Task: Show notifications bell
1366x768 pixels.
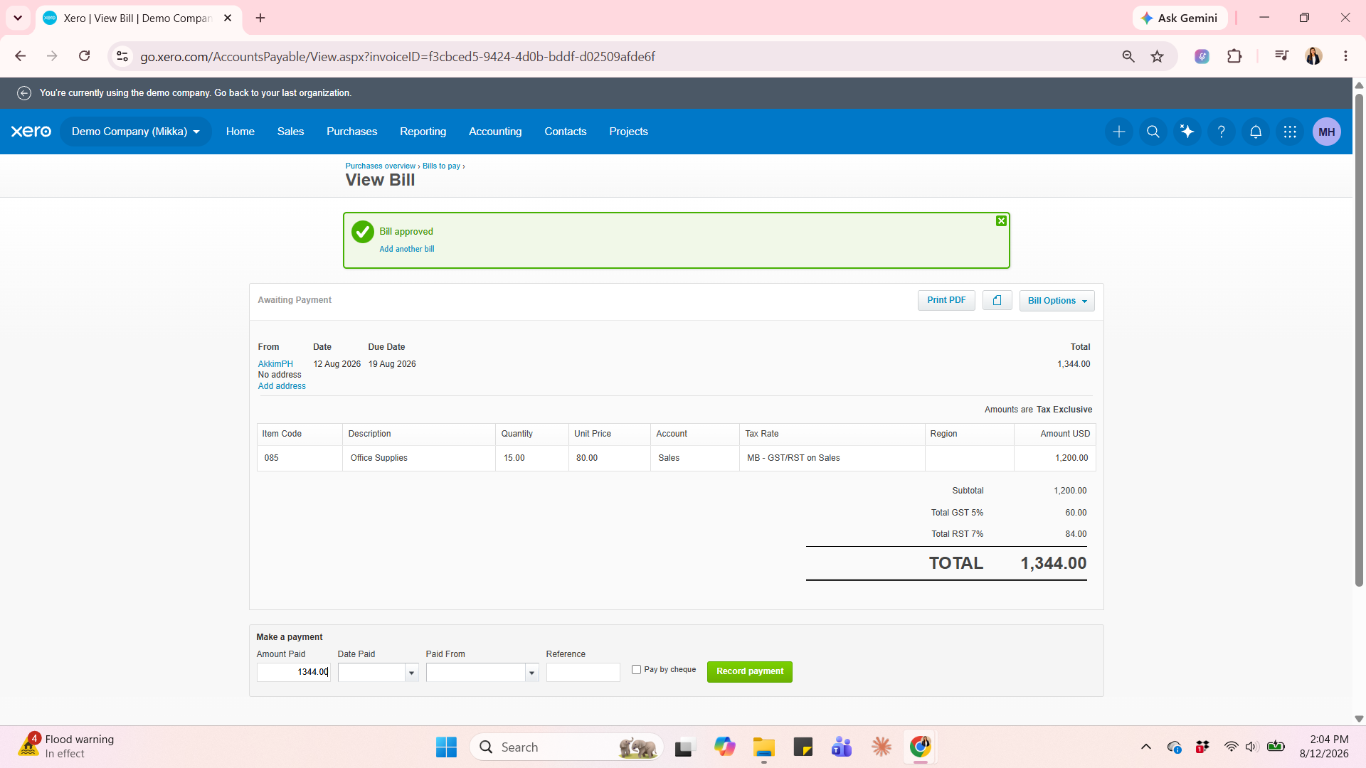Action: 1256,132
